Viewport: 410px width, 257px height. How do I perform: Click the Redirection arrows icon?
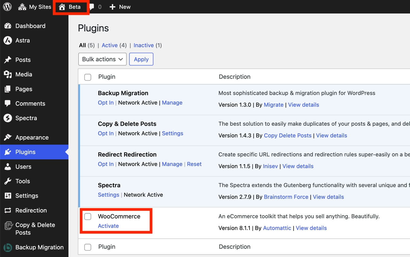tap(8, 210)
